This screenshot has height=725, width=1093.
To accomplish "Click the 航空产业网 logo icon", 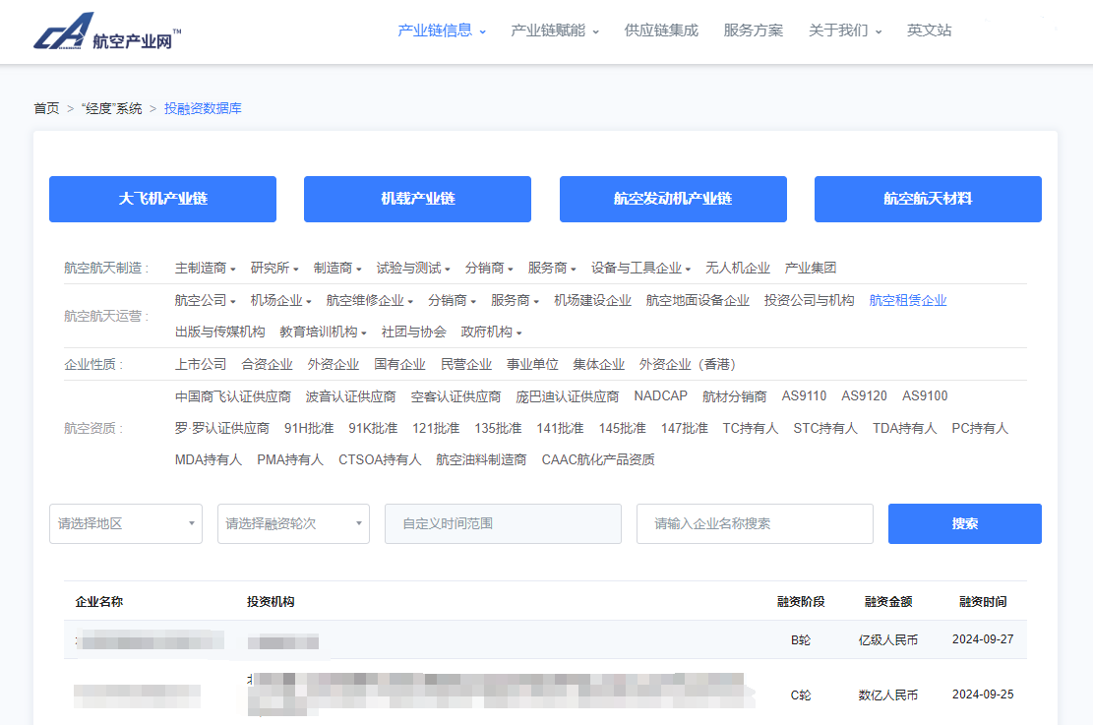I will click(x=65, y=30).
